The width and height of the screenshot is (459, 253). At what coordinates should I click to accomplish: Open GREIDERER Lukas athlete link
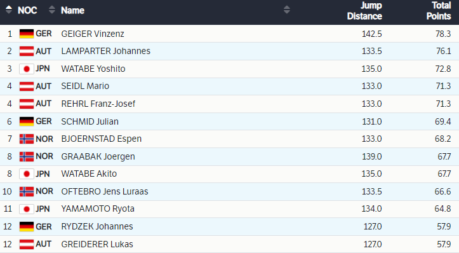[97, 244]
